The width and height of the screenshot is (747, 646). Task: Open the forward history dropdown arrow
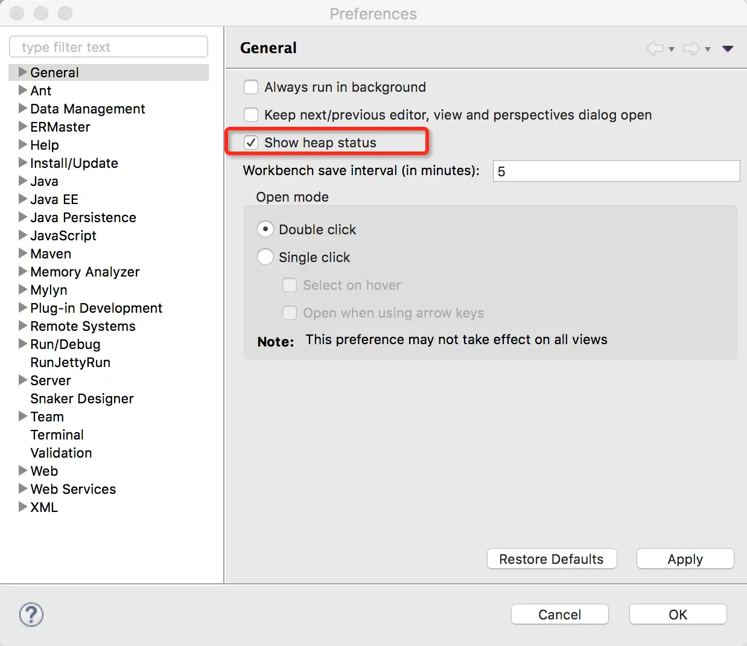click(x=708, y=50)
